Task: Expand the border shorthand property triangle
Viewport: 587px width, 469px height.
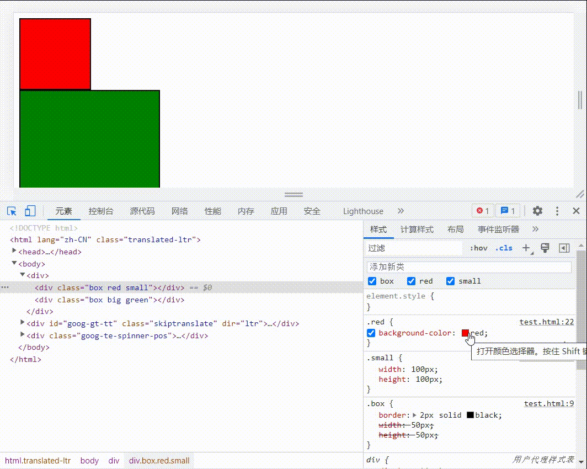Action: tap(414, 415)
